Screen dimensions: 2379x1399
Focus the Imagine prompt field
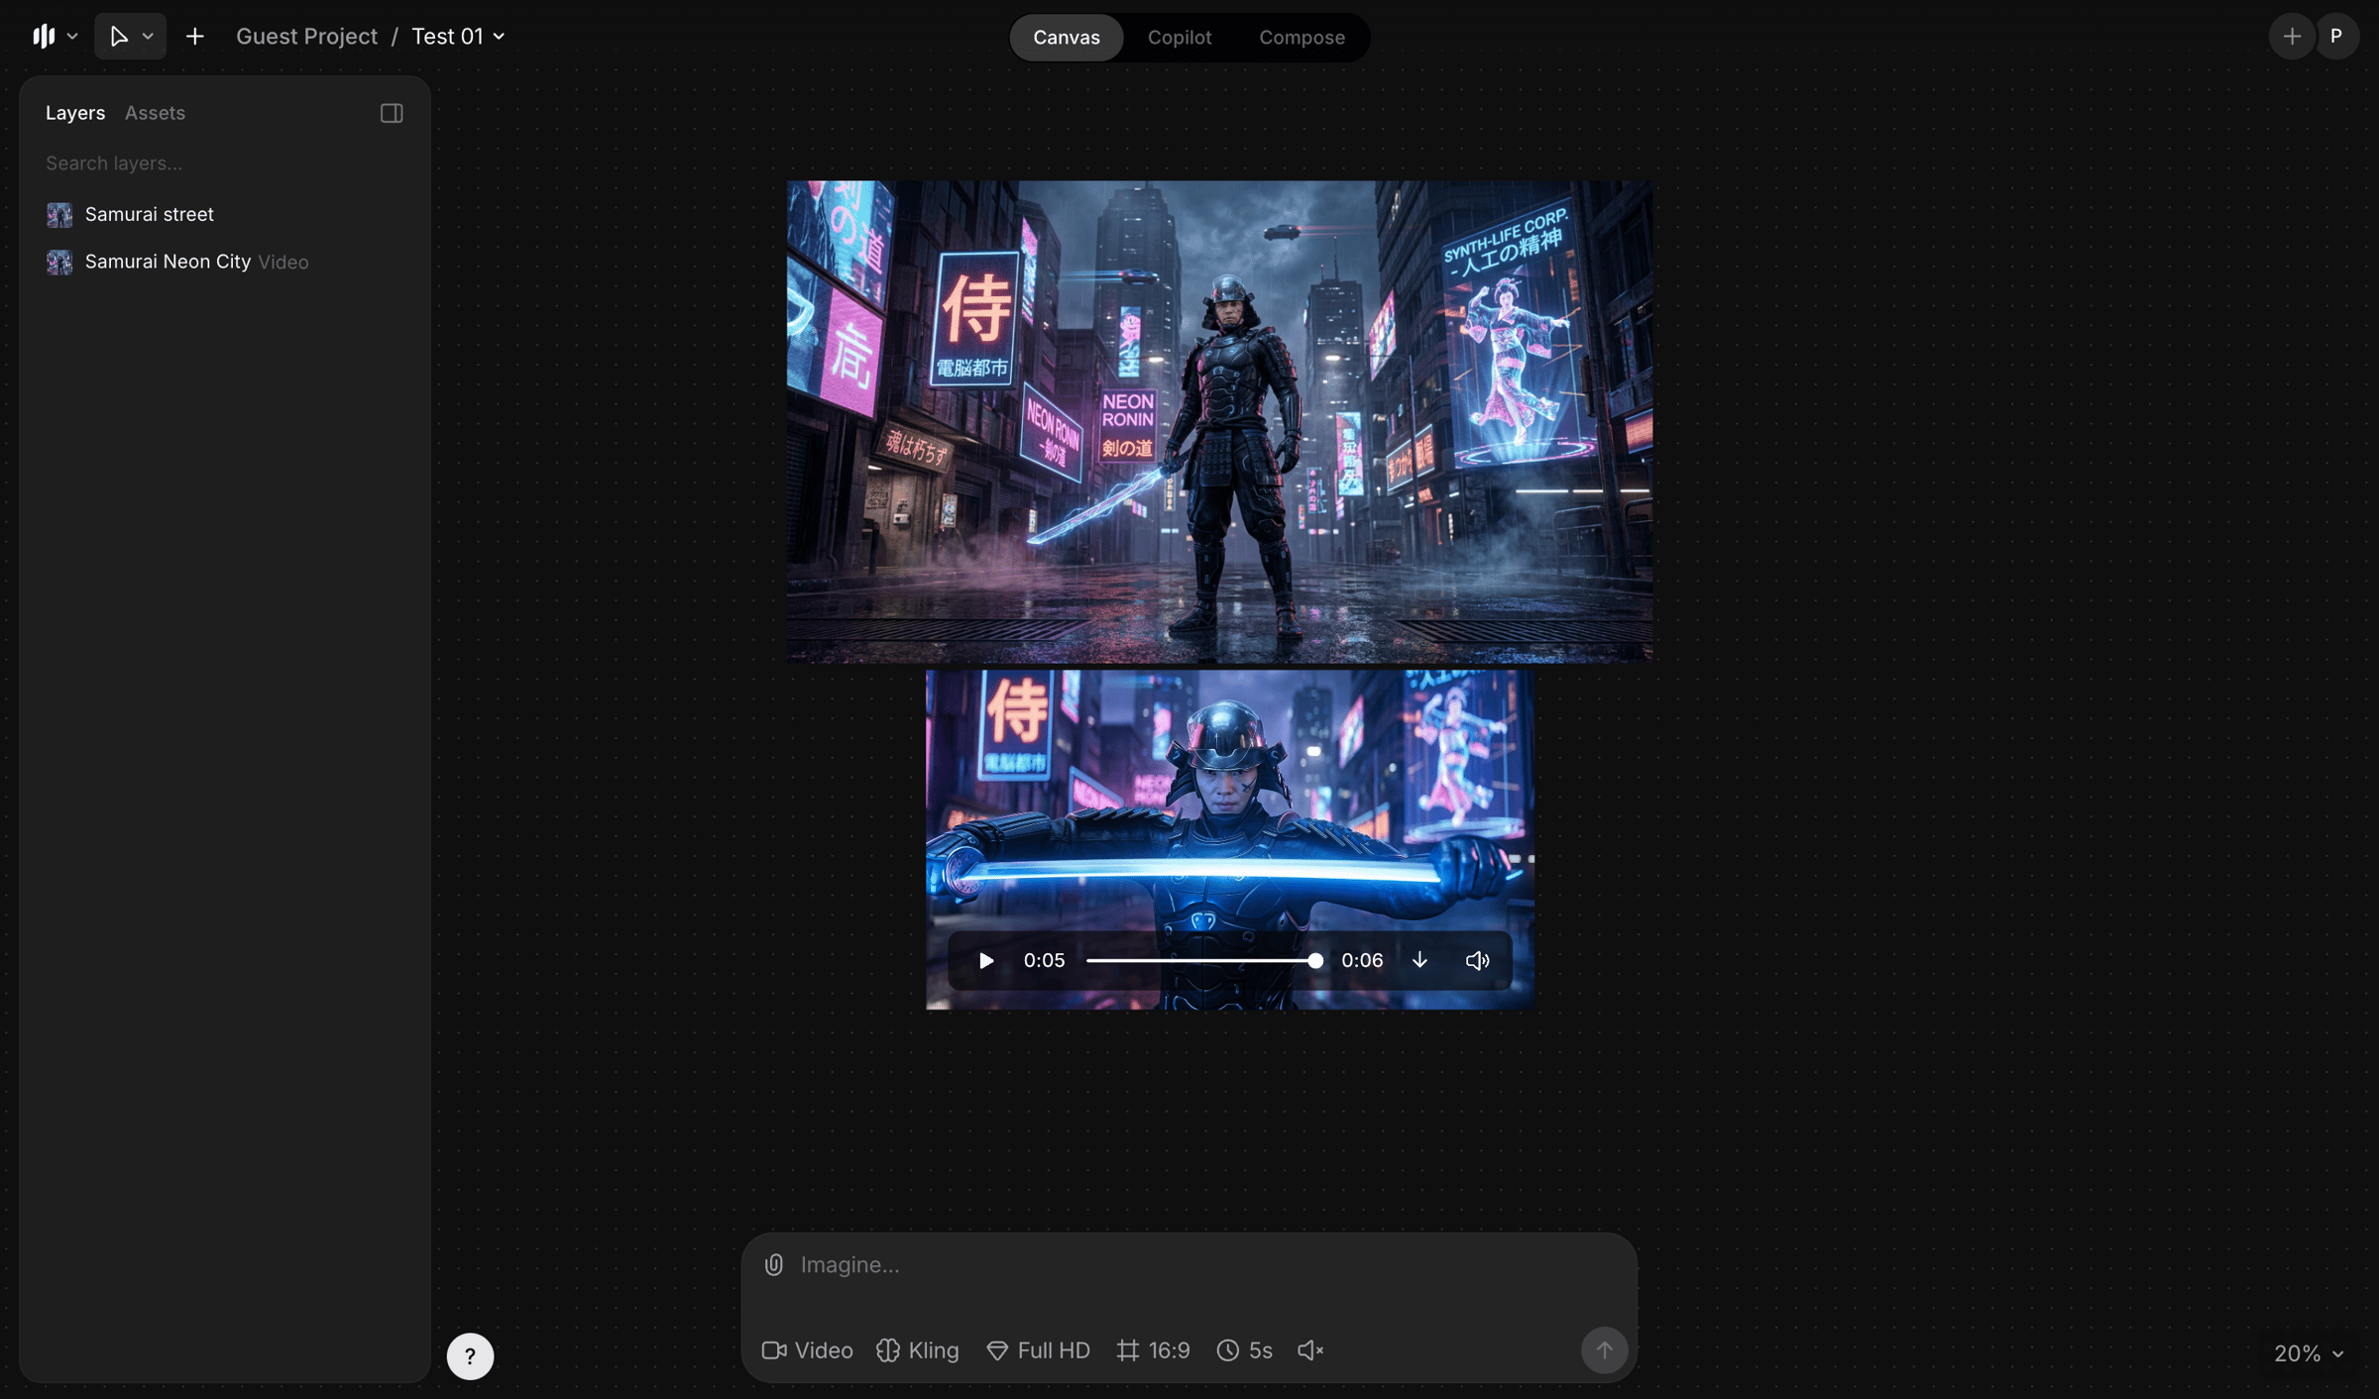pyautogui.click(x=1209, y=1265)
